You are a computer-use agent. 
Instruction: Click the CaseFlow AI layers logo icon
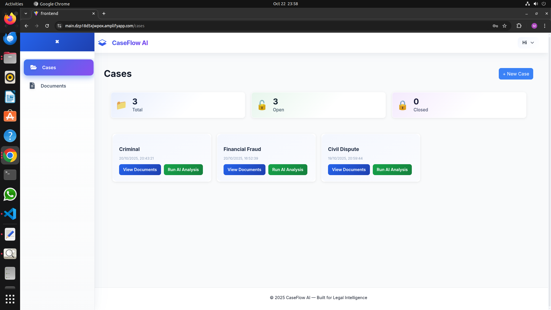(102, 43)
